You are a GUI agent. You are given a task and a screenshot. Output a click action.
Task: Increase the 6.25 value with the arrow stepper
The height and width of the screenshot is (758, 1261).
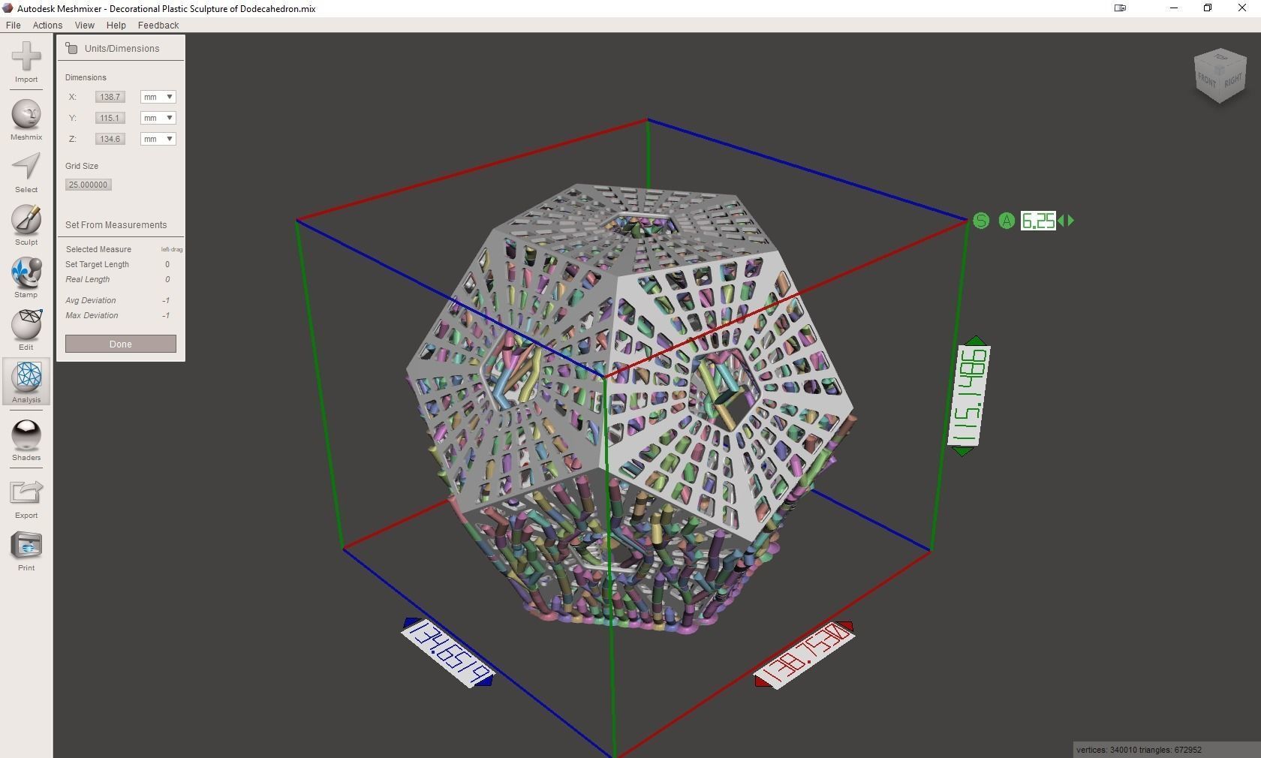(x=1072, y=221)
